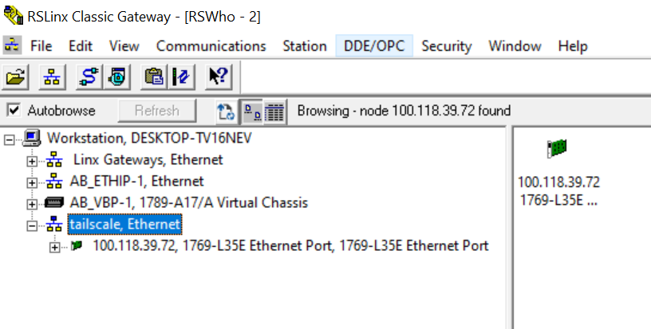Expand the Linx Gateways, Ethernet node
Viewport: 651px width, 329px height.
click(x=32, y=161)
